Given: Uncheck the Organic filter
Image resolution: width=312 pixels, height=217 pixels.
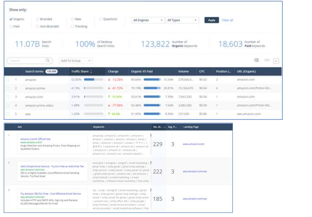Looking at the screenshot, I should click(11, 19).
